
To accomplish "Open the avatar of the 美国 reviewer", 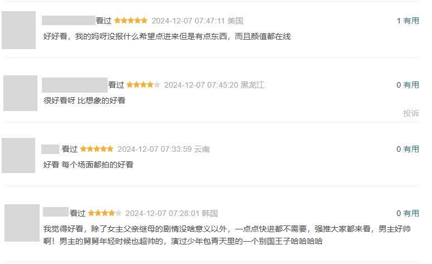I will 19,30.
